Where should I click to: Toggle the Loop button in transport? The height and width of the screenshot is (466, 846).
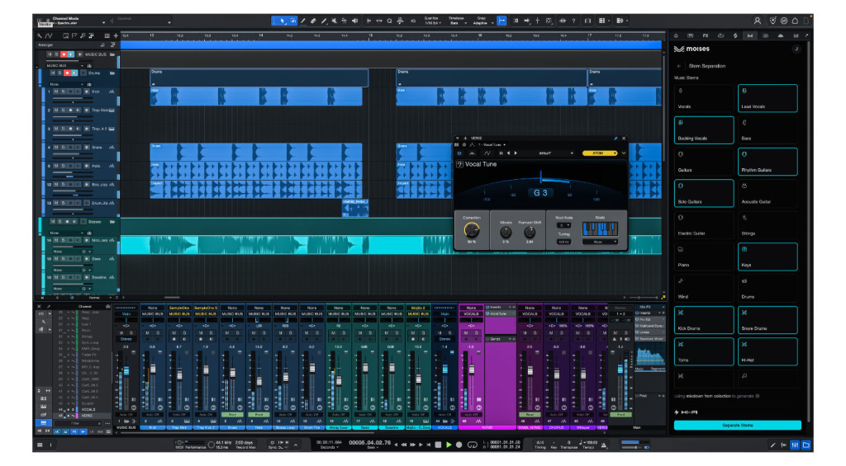[x=472, y=445]
